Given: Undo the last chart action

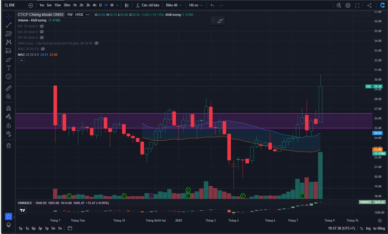Looking at the screenshot, I should point(212,5).
